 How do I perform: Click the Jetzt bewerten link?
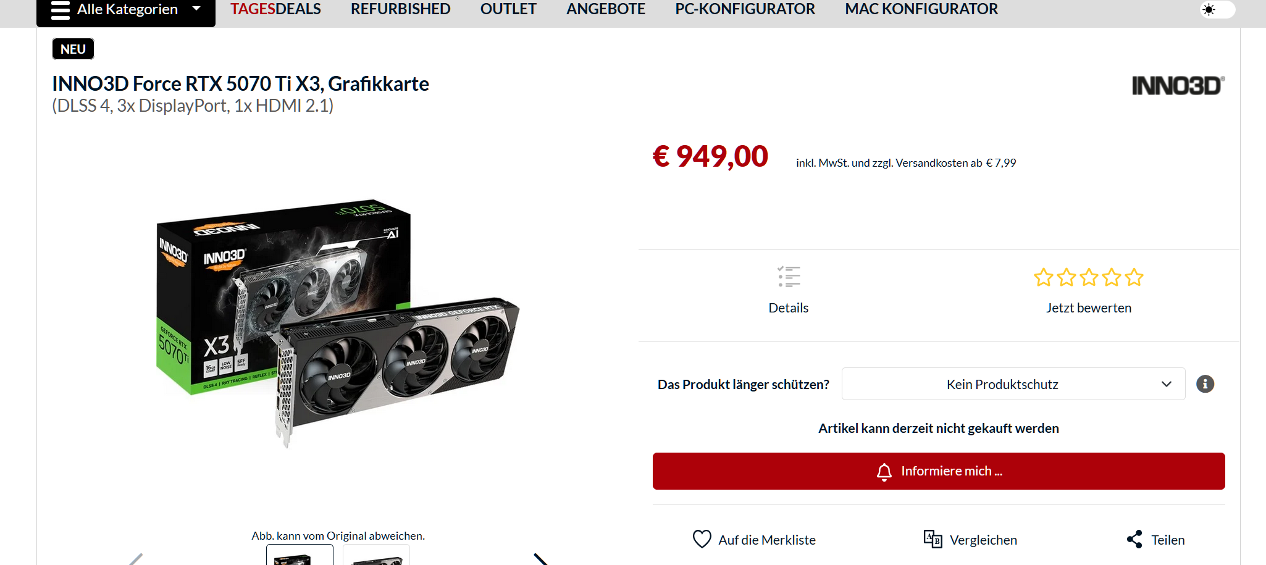point(1089,308)
